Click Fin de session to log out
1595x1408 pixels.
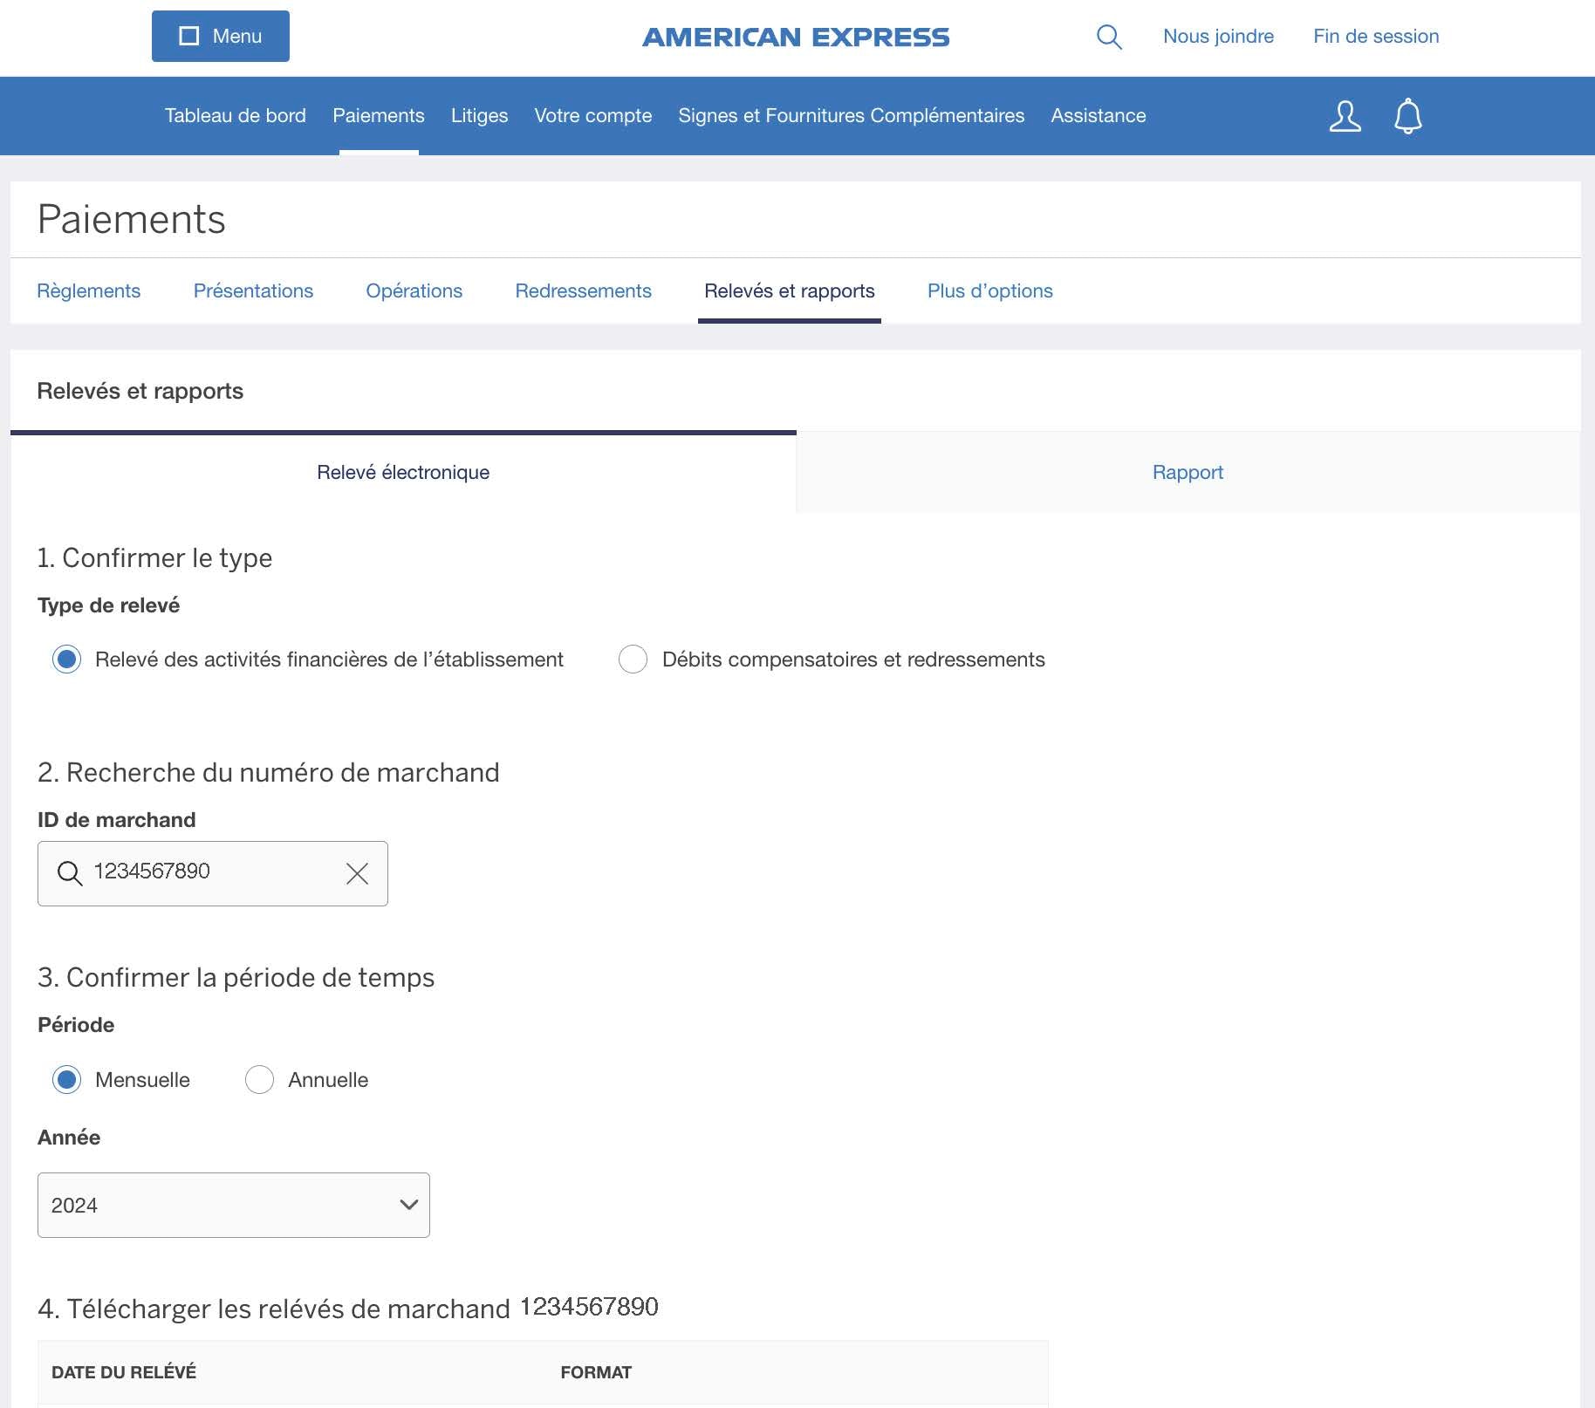click(1375, 37)
